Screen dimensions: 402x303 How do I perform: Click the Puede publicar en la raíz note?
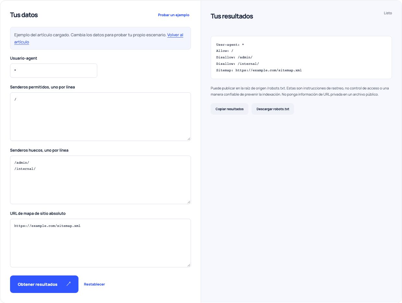click(x=300, y=91)
